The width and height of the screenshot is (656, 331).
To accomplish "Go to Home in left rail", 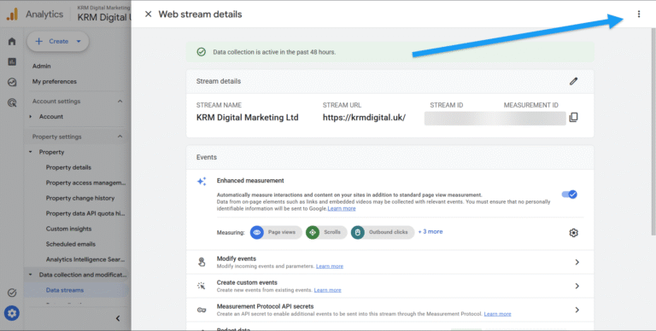I will (x=12, y=41).
